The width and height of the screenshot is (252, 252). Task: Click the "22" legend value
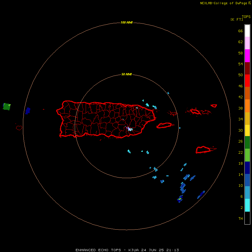point(241,152)
